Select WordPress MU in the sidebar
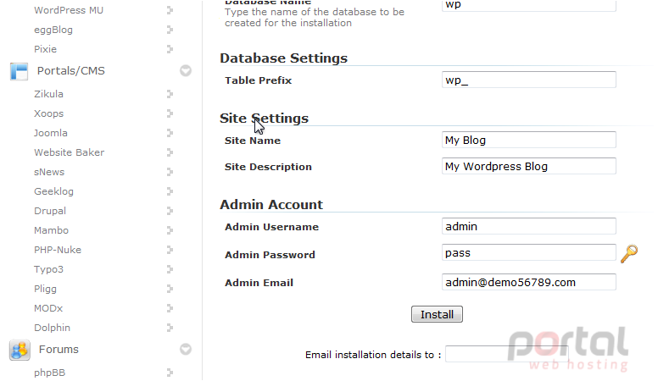 pyautogui.click(x=69, y=10)
